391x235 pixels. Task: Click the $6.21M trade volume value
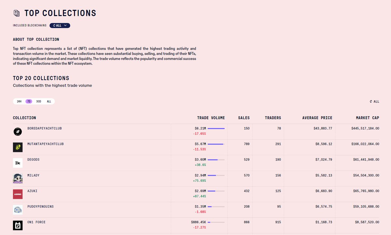[201, 129]
